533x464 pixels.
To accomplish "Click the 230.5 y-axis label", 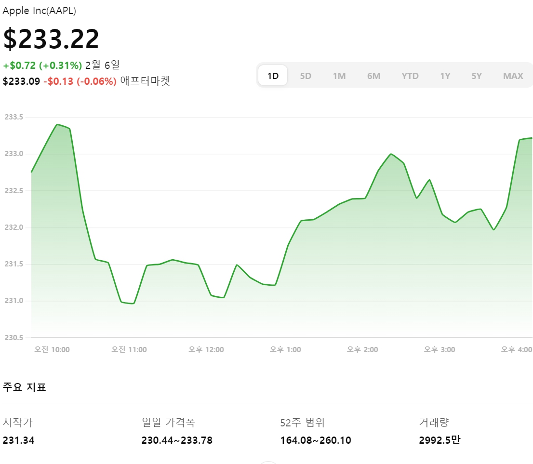I will coord(13,338).
